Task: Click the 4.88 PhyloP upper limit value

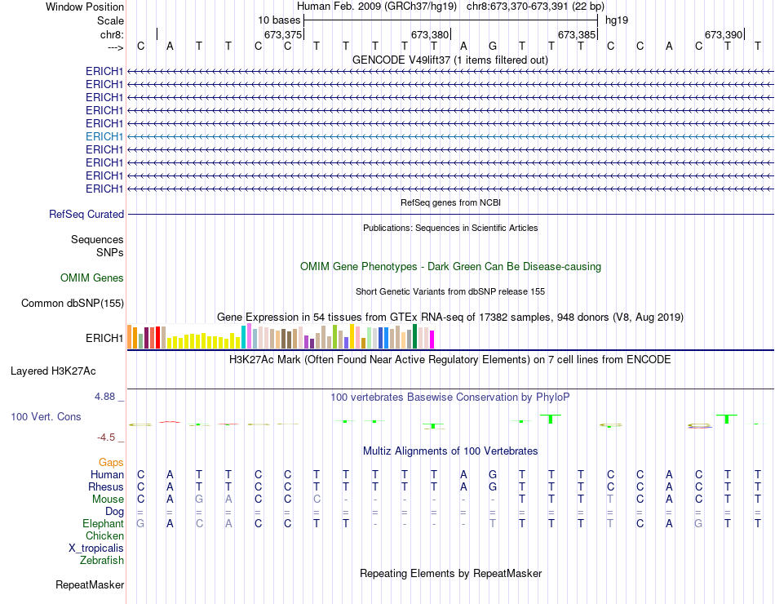Action: 104,397
